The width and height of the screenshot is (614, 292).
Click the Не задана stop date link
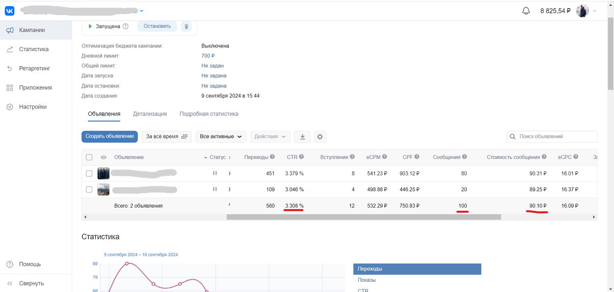(214, 86)
